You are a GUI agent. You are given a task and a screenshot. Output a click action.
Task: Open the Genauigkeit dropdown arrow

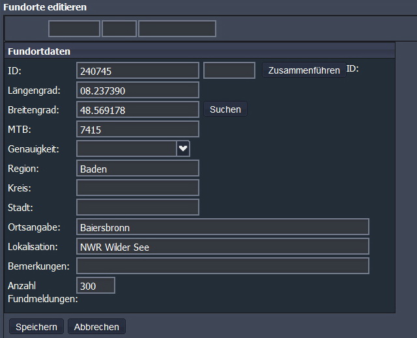(x=183, y=148)
